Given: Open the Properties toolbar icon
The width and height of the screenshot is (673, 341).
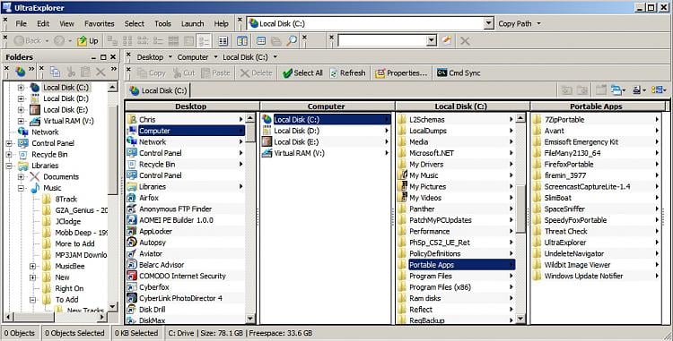Looking at the screenshot, I should 380,73.
